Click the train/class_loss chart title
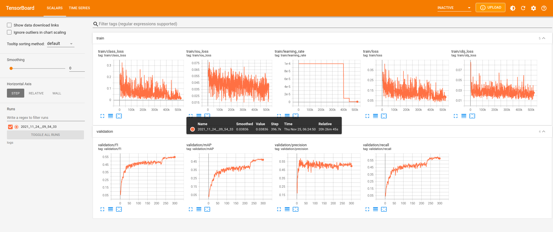Screen dimensions: 553x232 (x=111, y=52)
